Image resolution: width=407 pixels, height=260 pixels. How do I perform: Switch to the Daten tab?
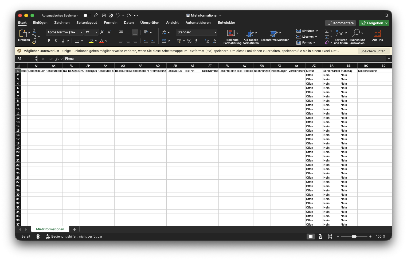click(x=129, y=23)
